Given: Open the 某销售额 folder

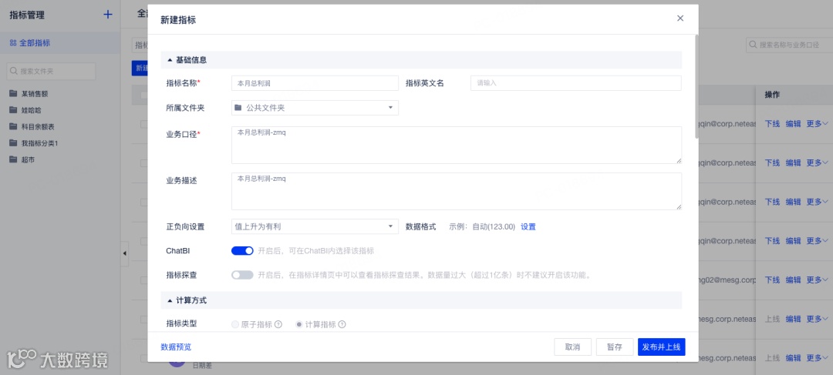Looking at the screenshot, I should coord(35,94).
